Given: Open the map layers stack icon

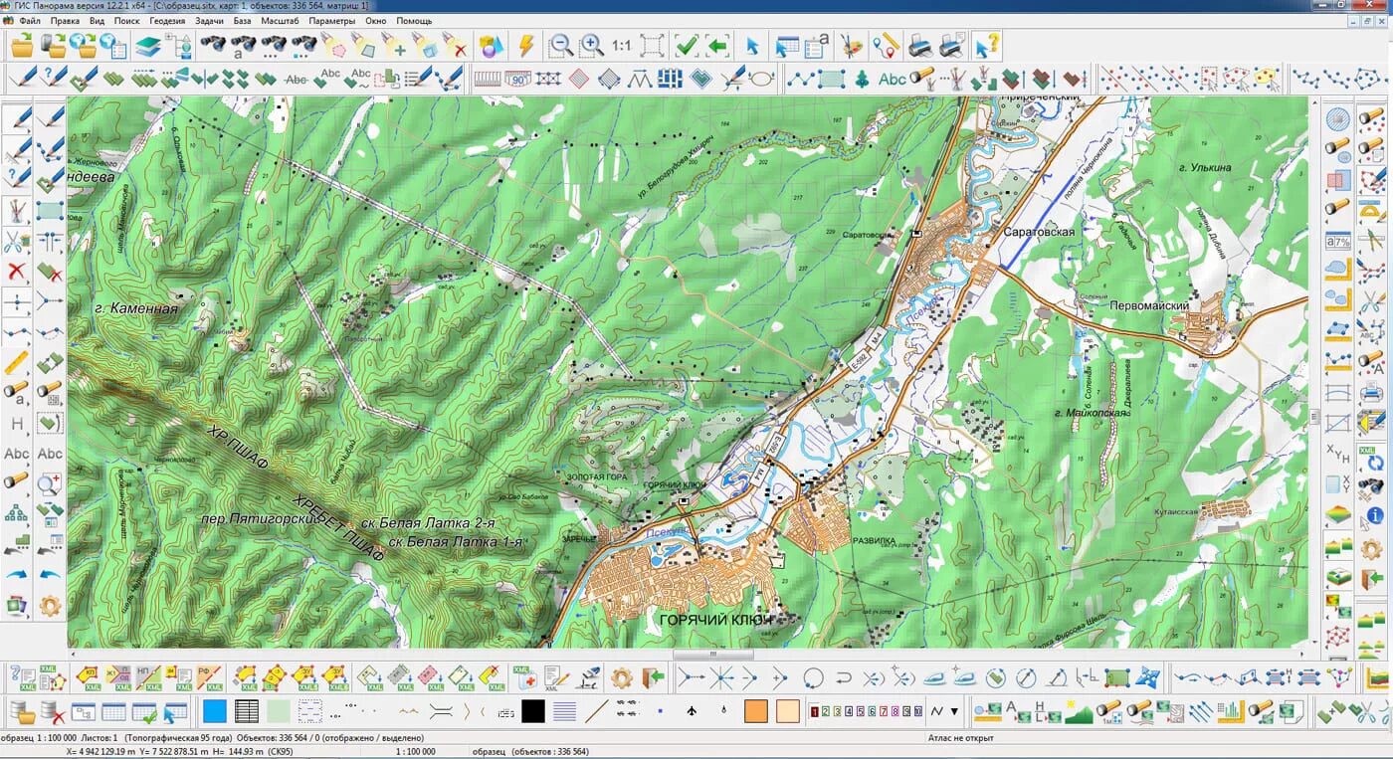Looking at the screenshot, I should [147, 46].
